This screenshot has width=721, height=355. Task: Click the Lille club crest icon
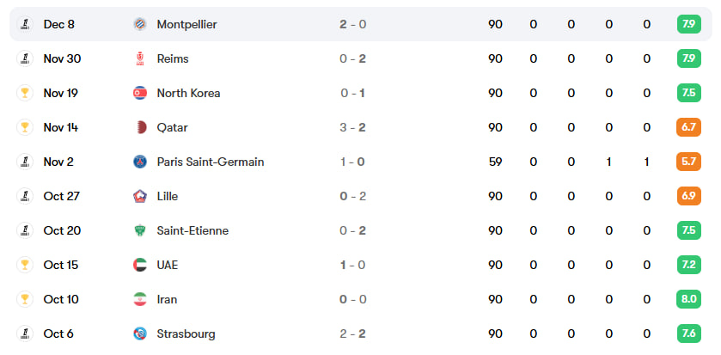(140, 196)
